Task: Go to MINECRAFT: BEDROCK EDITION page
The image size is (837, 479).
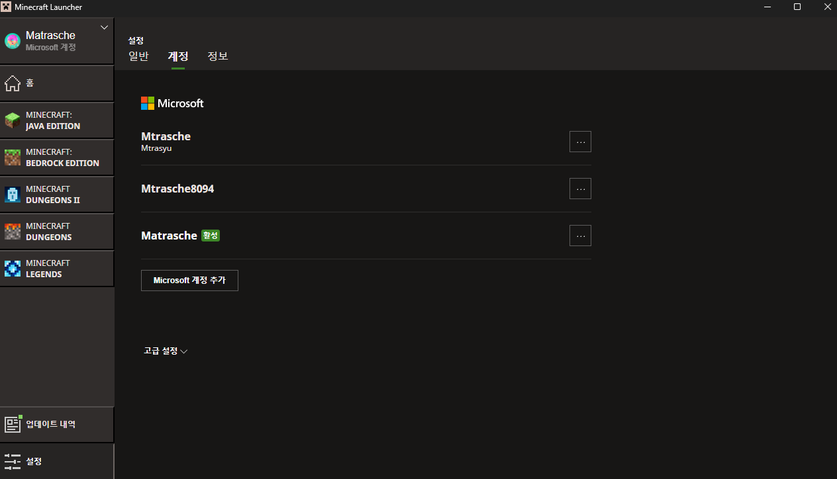Action: (57, 157)
